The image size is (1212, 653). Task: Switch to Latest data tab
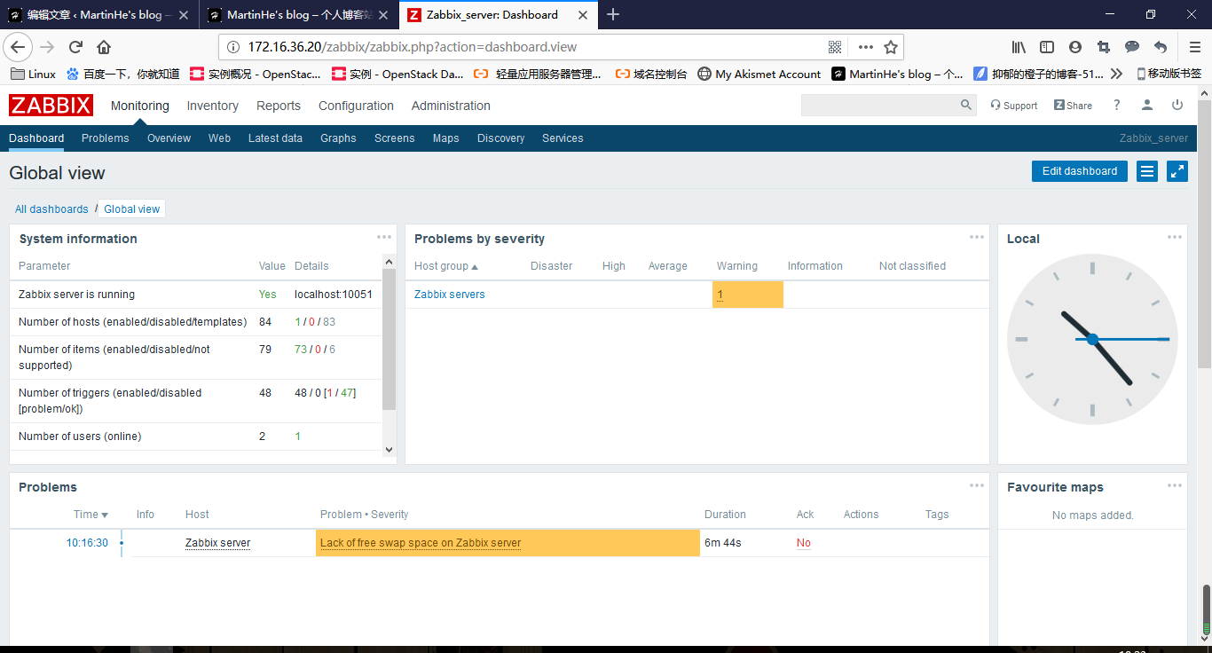[x=275, y=138]
